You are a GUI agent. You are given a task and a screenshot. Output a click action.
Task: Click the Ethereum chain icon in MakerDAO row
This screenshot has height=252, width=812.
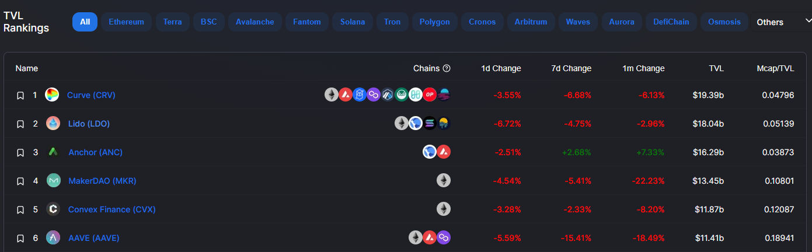[x=444, y=180]
